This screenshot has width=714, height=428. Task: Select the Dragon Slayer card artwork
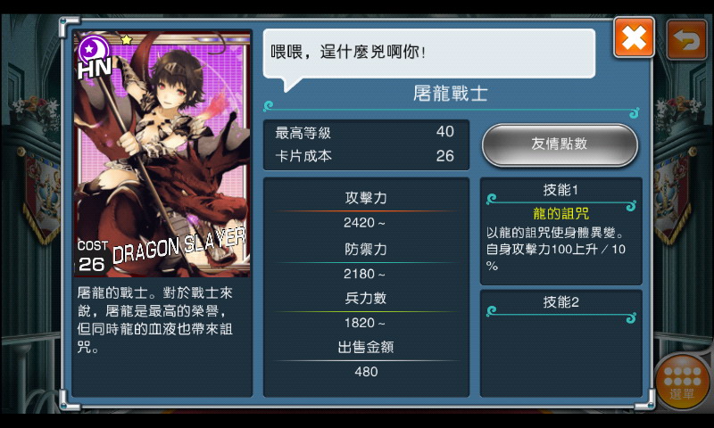point(162,153)
